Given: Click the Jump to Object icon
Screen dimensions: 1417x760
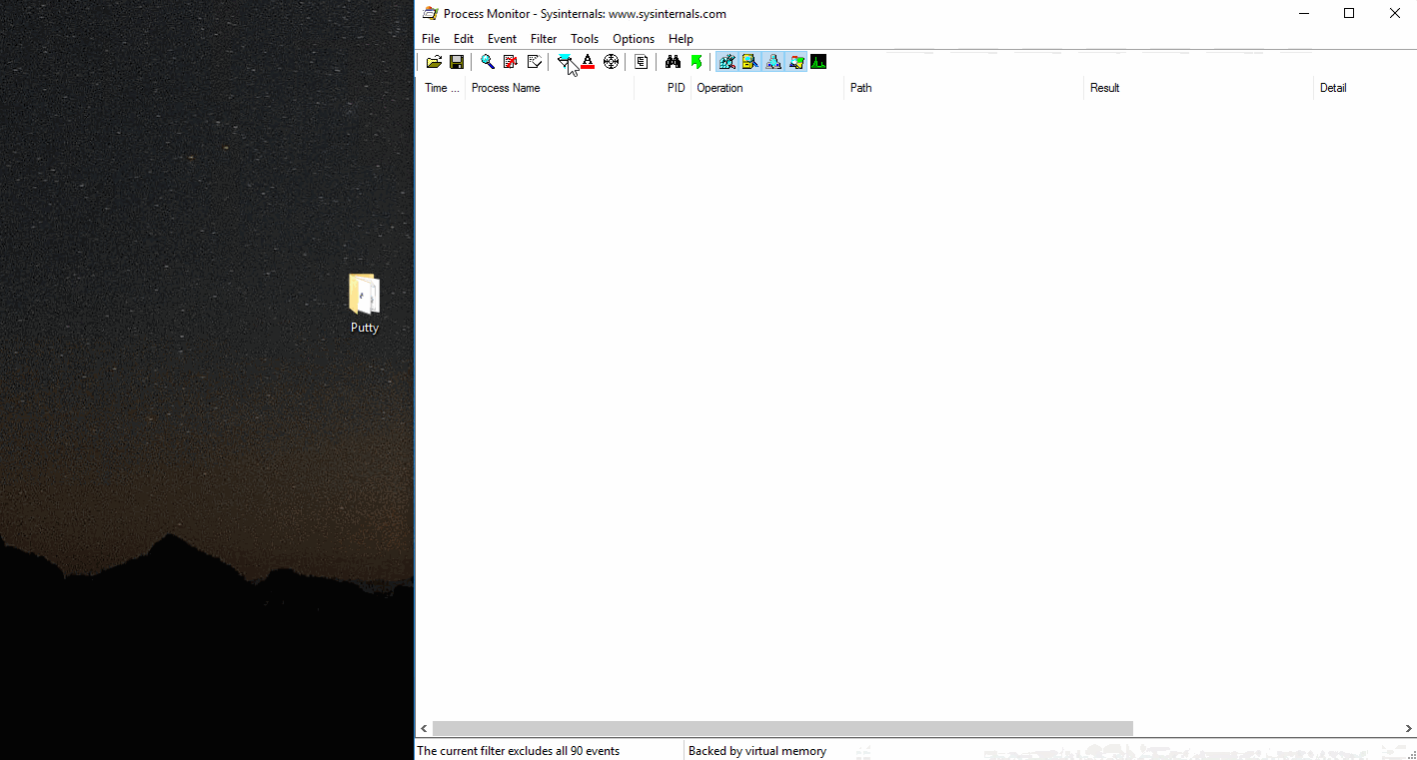Looking at the screenshot, I should [697, 62].
